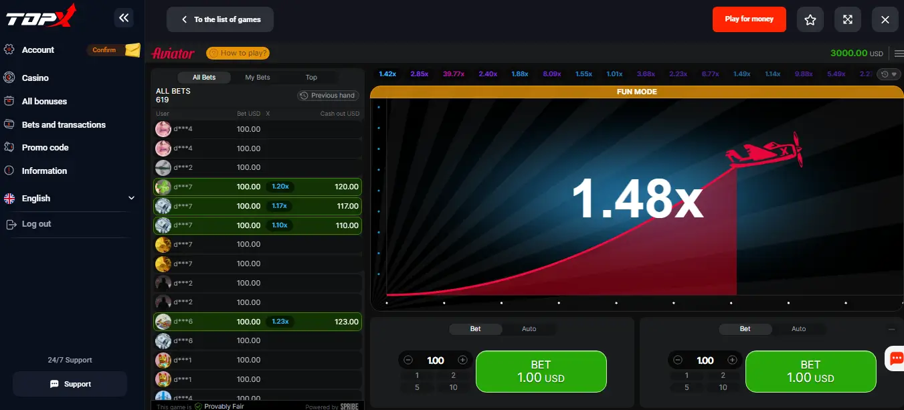904x410 pixels.
Task: Expand the English language dropdown
Action: (131, 198)
